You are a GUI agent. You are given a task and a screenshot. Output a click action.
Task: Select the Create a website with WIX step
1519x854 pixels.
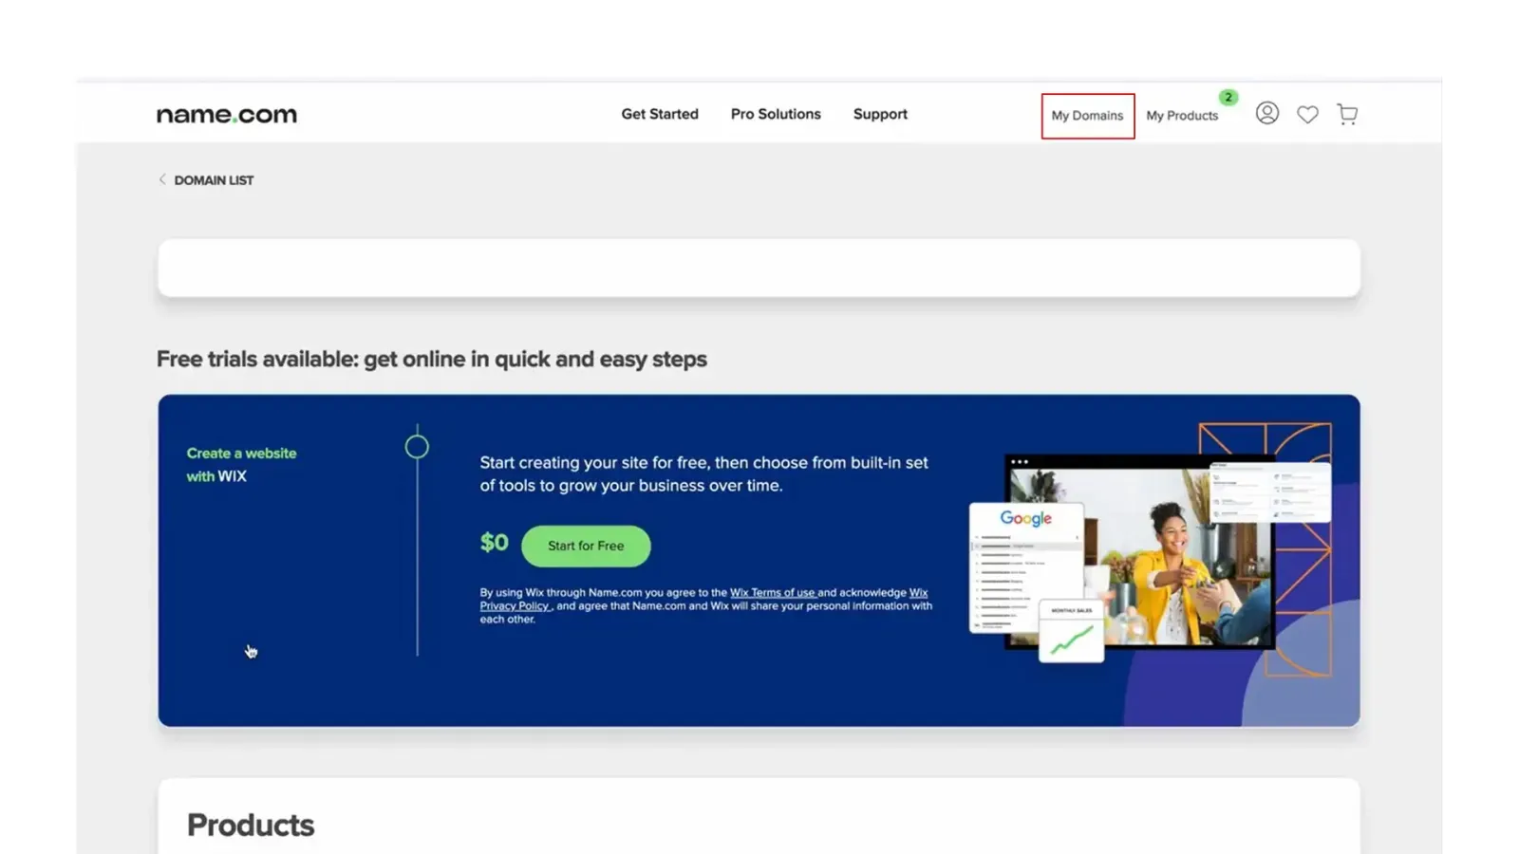(x=241, y=465)
